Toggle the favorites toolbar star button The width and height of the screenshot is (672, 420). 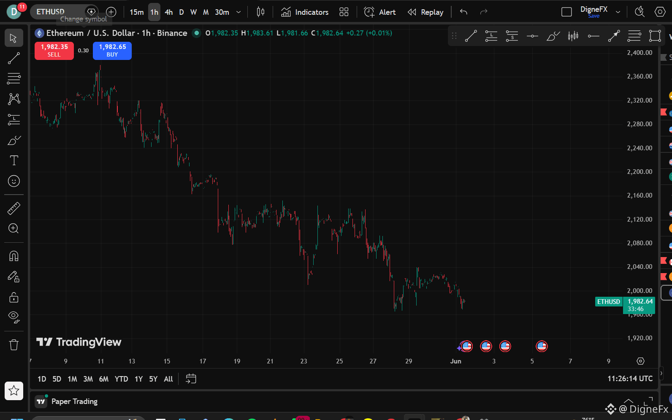[x=14, y=391]
